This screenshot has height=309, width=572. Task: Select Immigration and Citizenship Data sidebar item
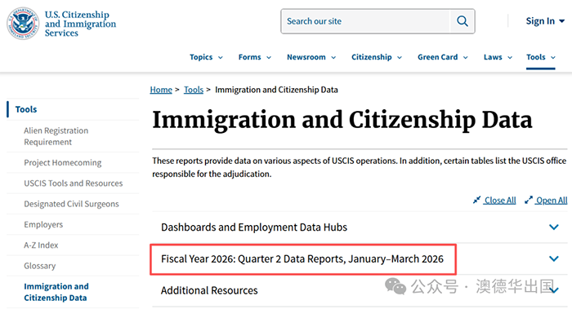click(56, 292)
